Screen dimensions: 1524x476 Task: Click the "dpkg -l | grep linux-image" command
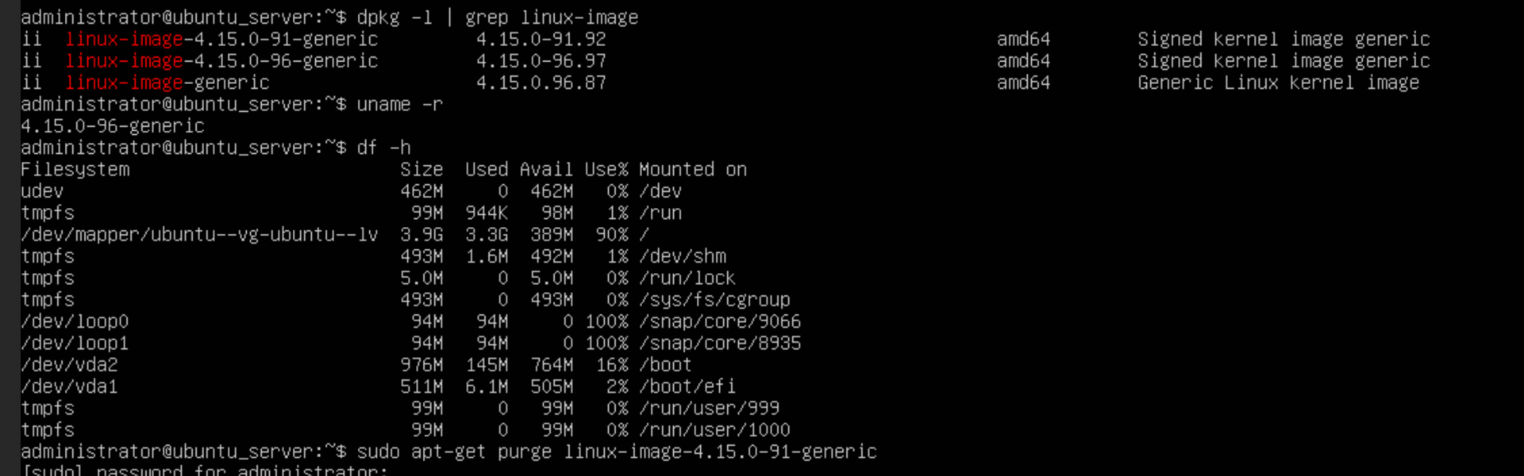[x=497, y=17]
